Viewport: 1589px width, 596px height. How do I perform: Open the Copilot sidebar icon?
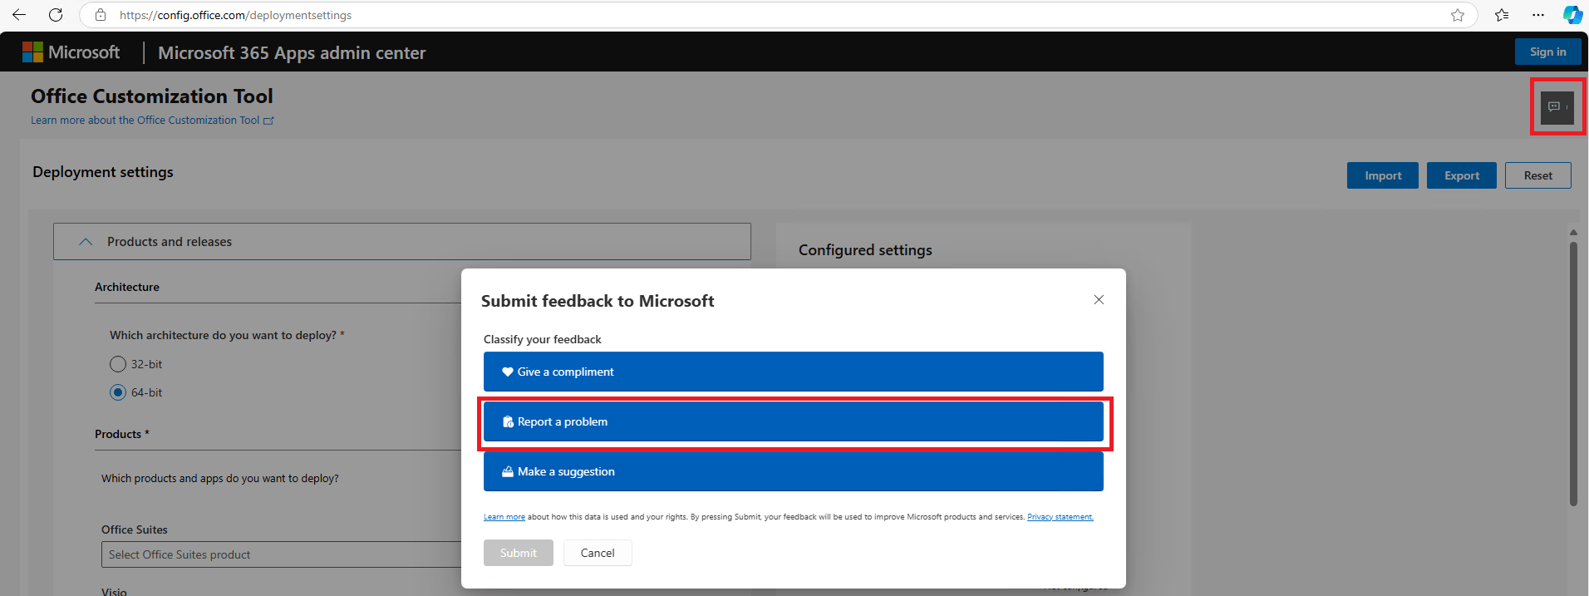click(x=1572, y=15)
